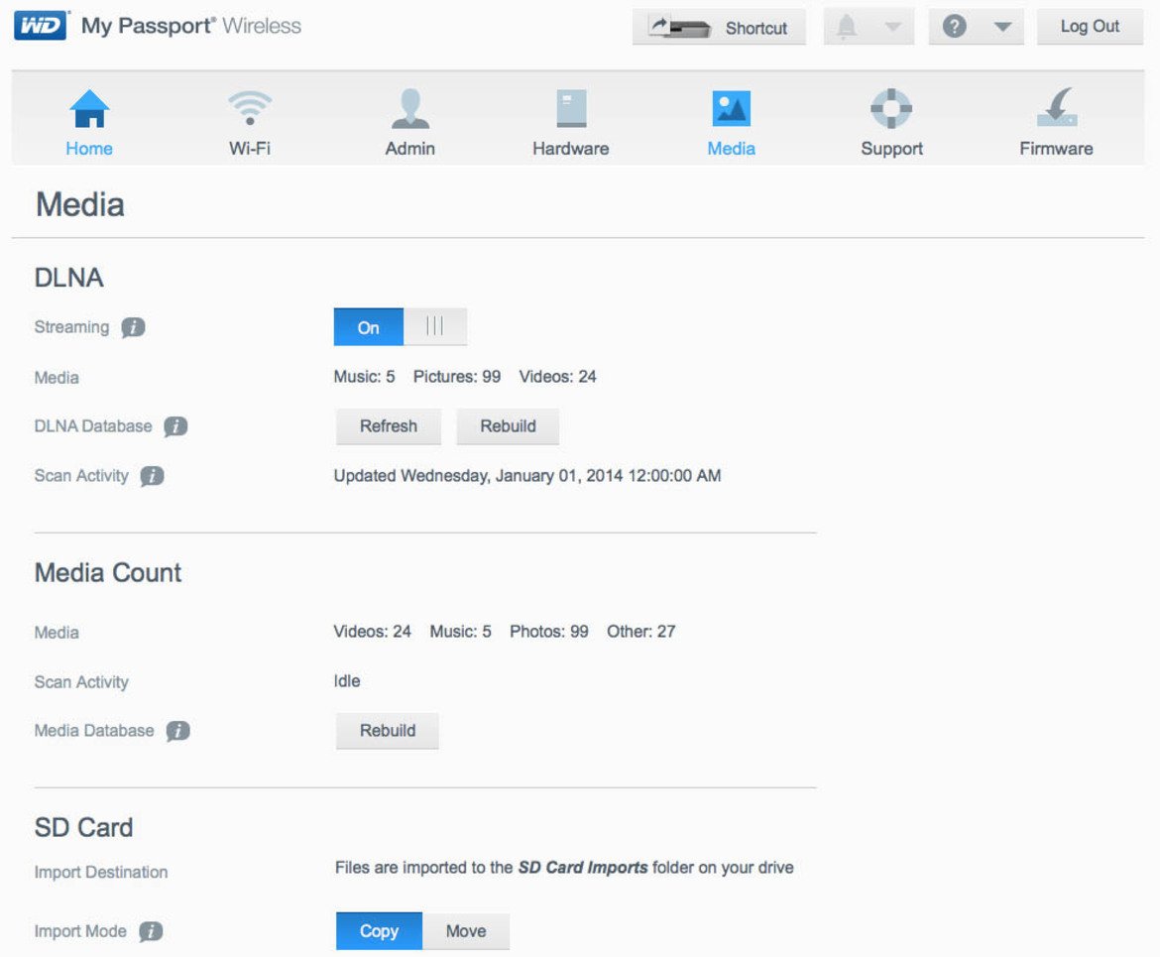The width and height of the screenshot is (1160, 957).
Task: Open the Support lifebuoy icon
Action: click(891, 109)
